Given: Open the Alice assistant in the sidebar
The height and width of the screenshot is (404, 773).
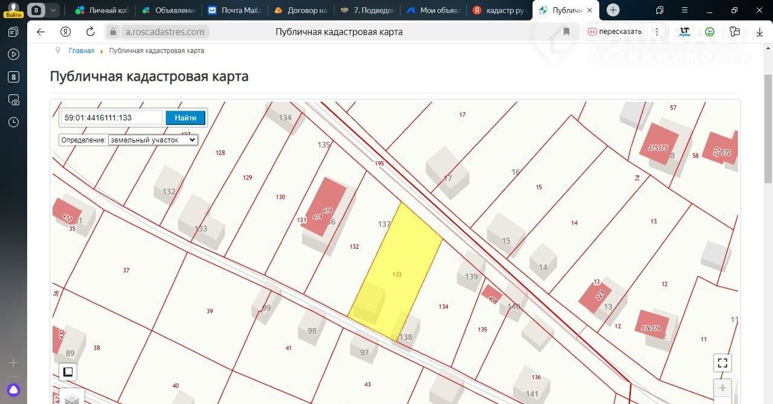Looking at the screenshot, I should coord(13,390).
